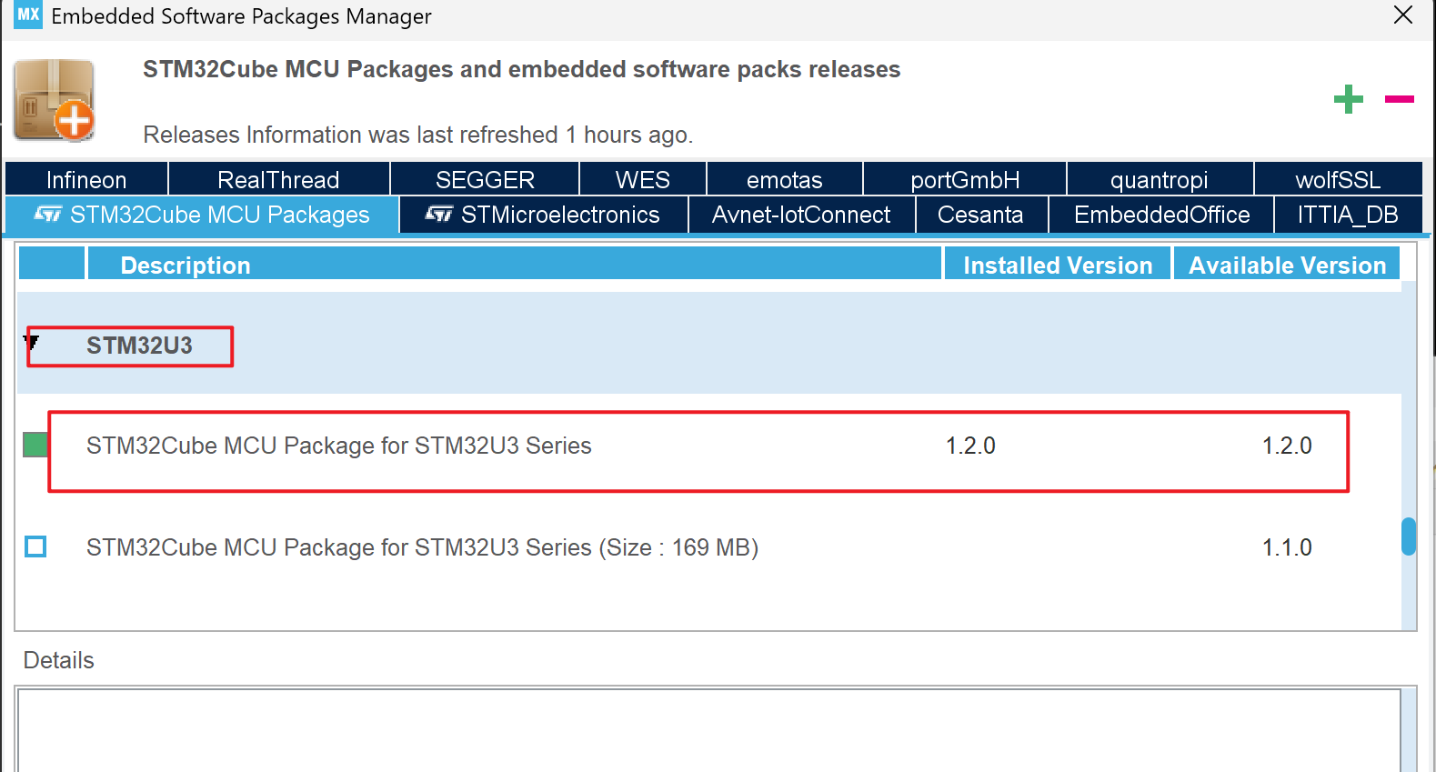Viewport: 1436px width, 772px height.
Task: Select the portGmbH tab
Action: pos(965,180)
